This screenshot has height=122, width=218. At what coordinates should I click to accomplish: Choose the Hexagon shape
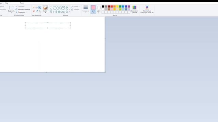point(59,9)
